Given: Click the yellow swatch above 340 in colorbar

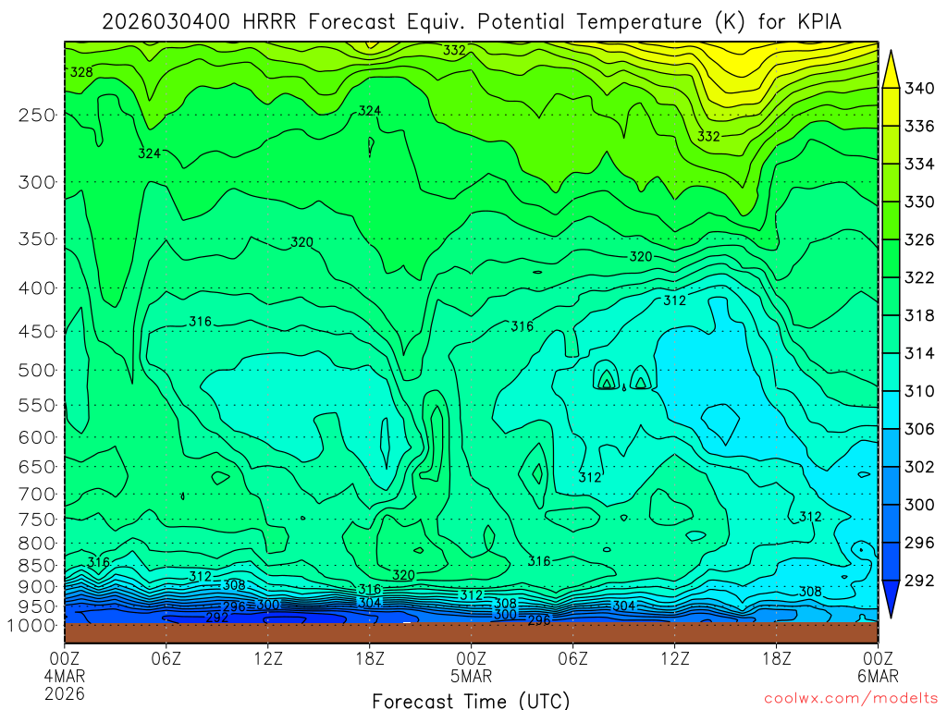Looking at the screenshot, I should (x=891, y=72).
